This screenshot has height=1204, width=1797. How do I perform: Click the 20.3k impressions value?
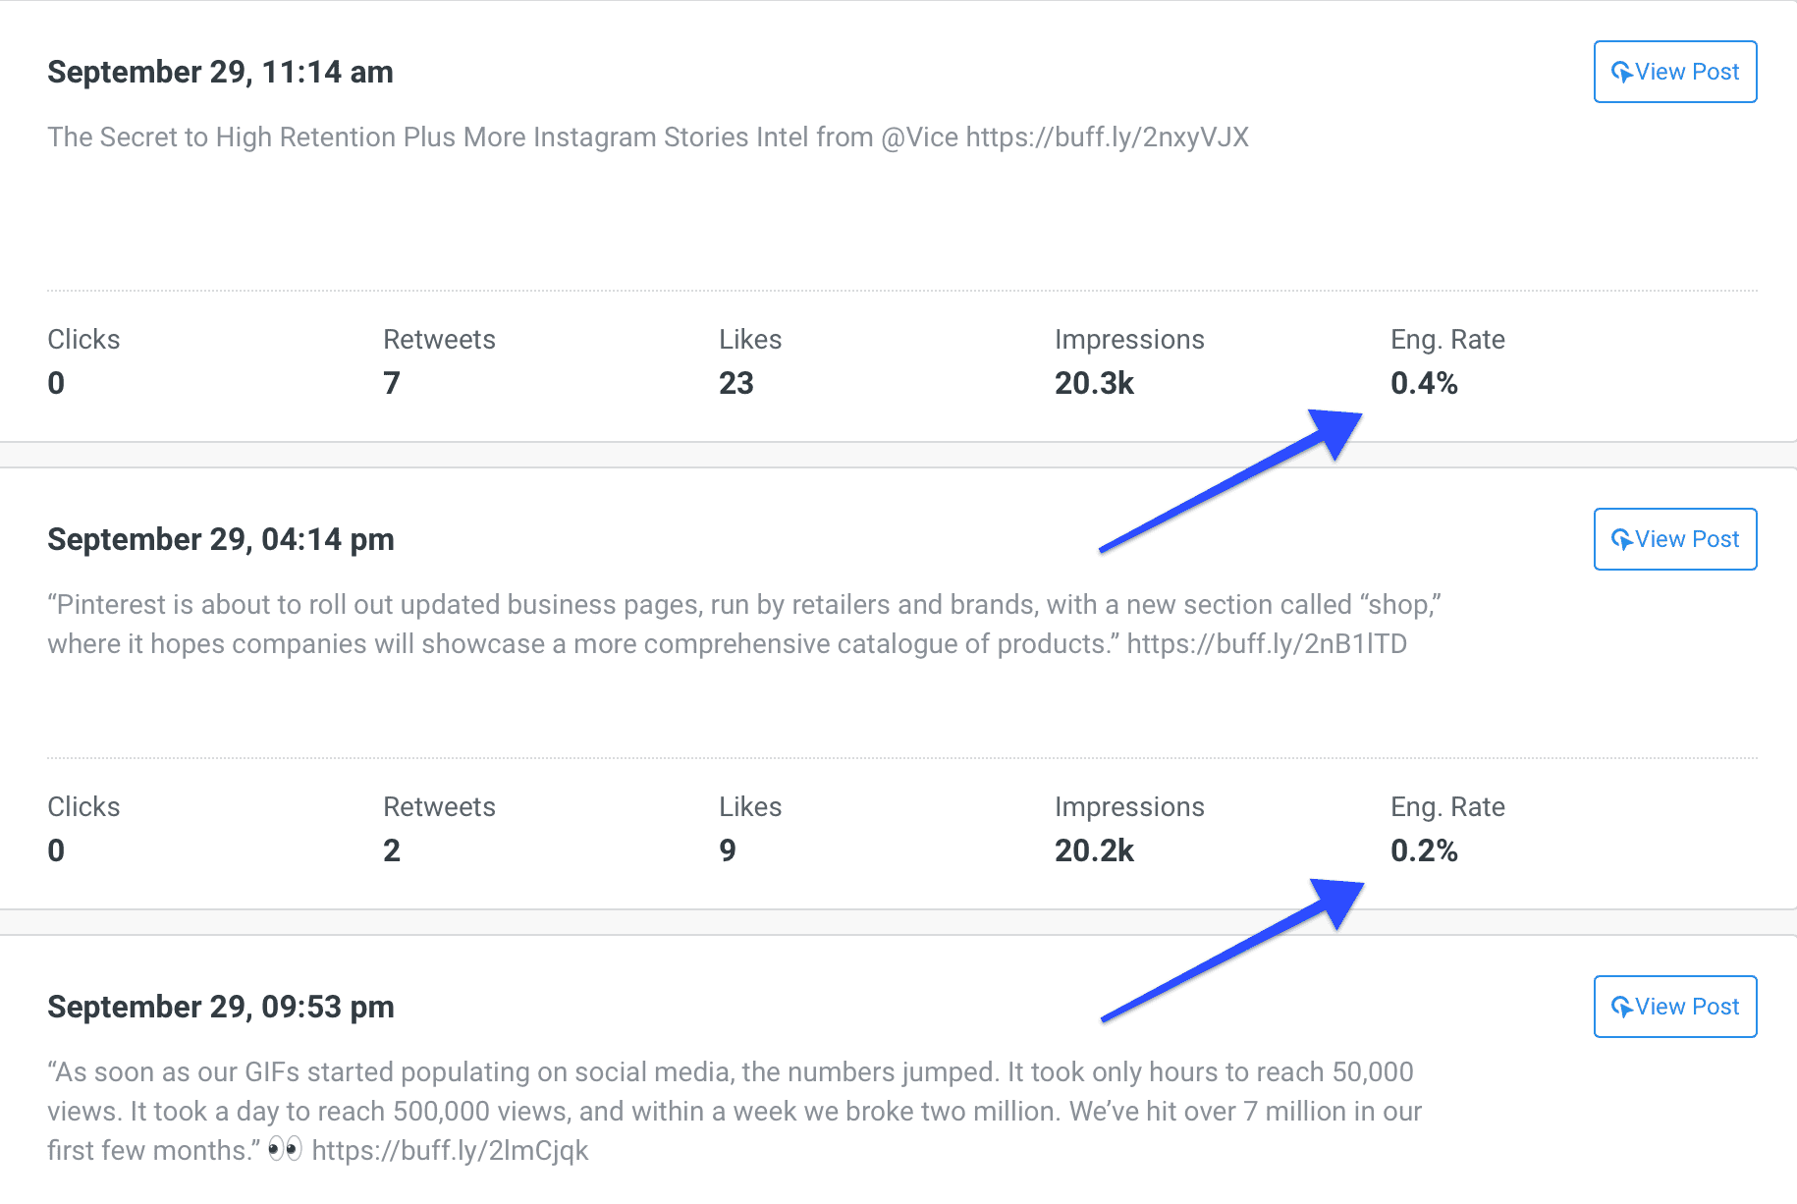(x=1094, y=383)
